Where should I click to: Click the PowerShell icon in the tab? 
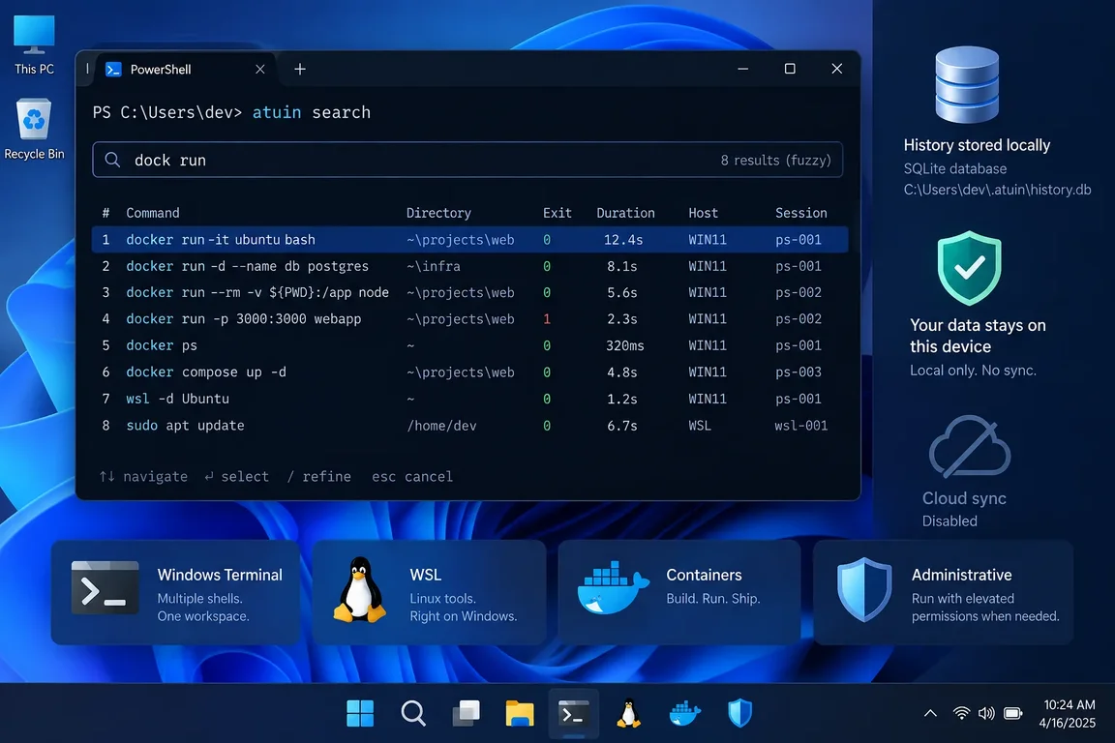click(x=113, y=69)
